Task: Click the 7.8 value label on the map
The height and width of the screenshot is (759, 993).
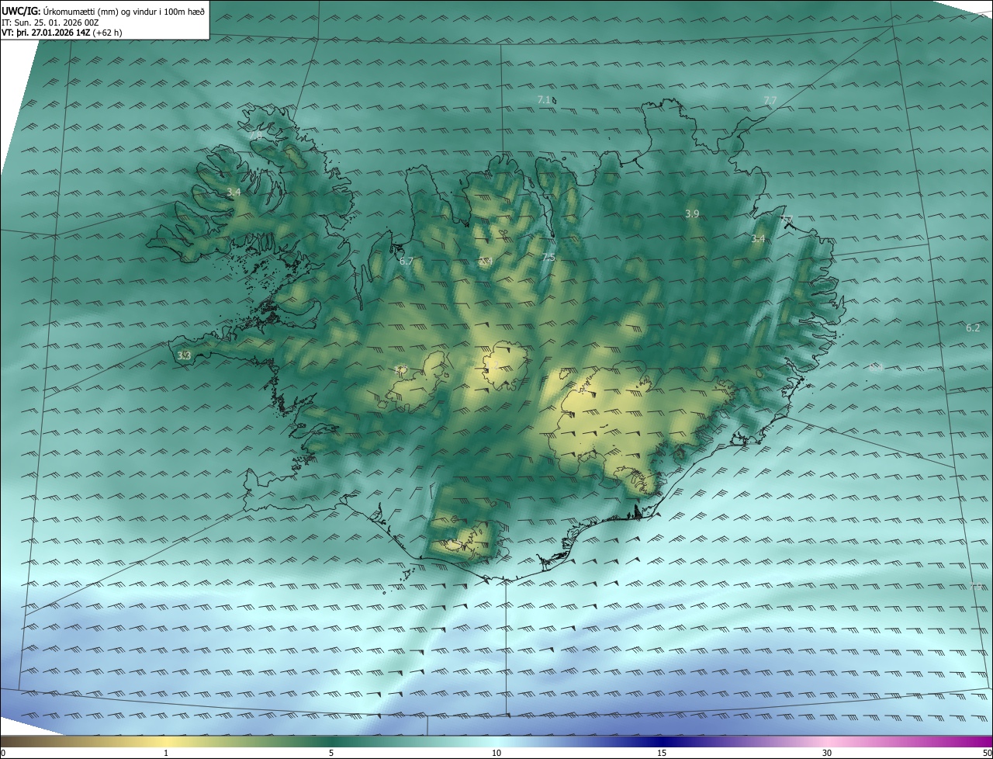Action: (256, 136)
